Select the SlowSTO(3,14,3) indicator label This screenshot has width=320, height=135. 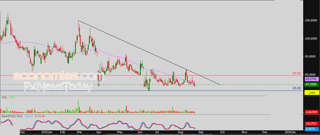(12, 117)
